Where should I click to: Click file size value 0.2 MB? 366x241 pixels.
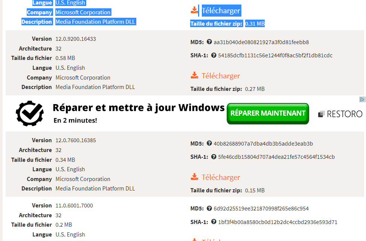pyautogui.click(x=64, y=225)
